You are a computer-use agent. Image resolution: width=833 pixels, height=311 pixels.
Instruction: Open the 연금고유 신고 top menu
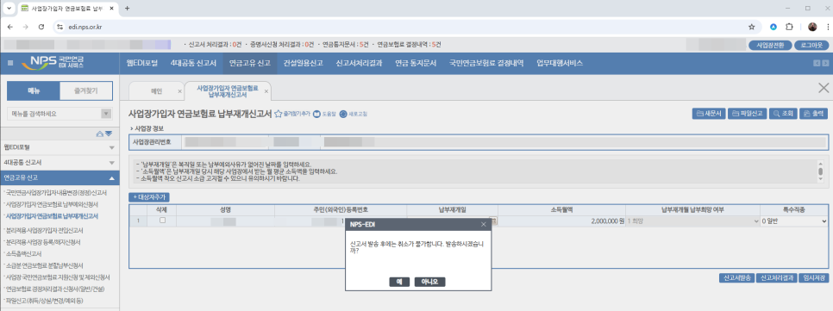point(250,63)
